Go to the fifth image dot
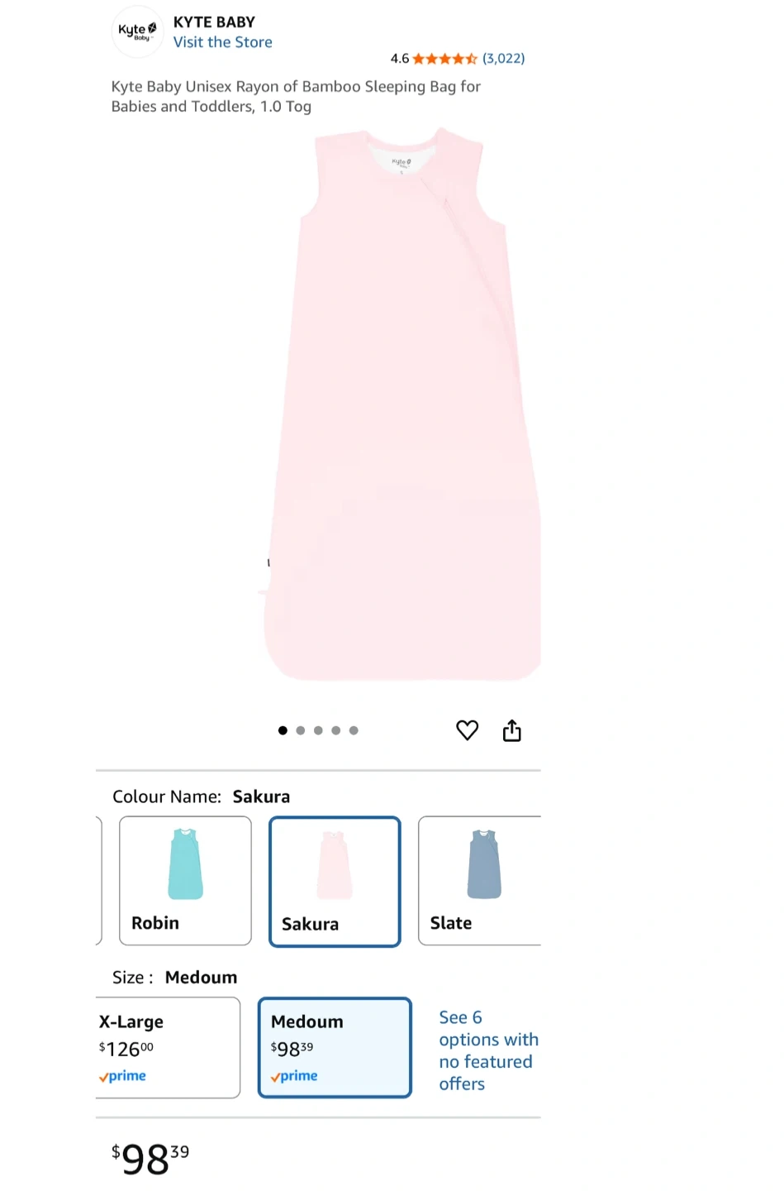The image size is (784, 1191). coord(354,730)
